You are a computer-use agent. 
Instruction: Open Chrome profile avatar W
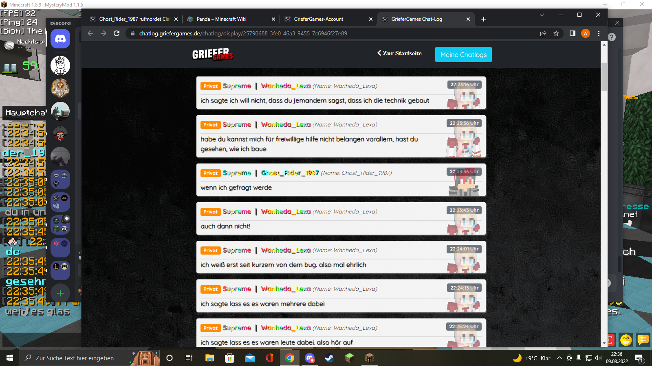click(586, 33)
